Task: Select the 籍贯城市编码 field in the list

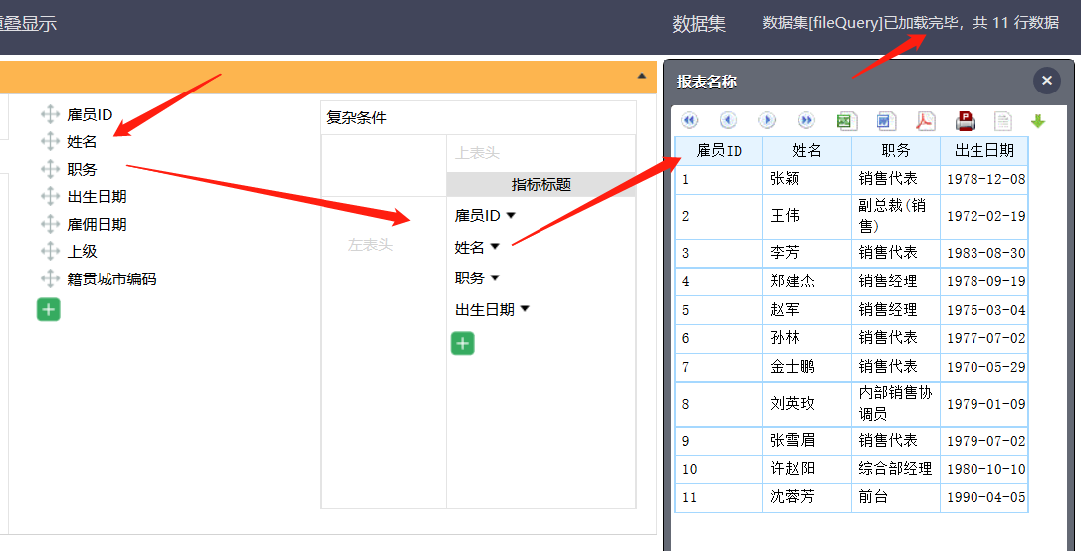Action: click(x=111, y=279)
